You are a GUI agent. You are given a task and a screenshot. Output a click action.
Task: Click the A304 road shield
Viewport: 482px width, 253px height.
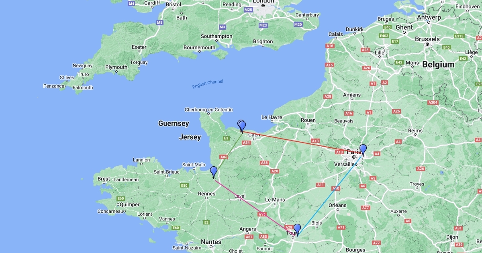[x=433, y=102]
